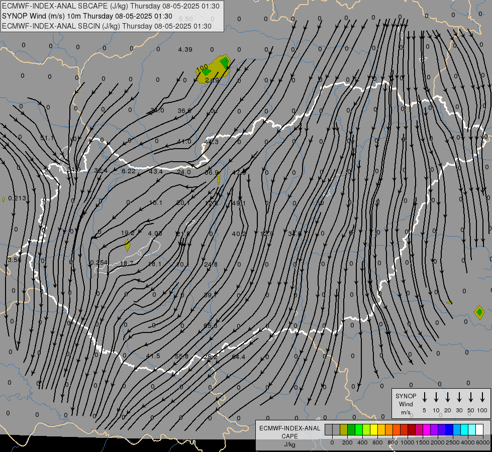492x452 pixels.
Task: Click the 0.254 value on the map
Action: (99, 262)
